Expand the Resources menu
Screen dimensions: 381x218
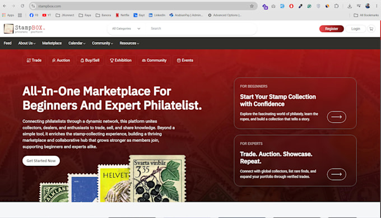(129, 43)
